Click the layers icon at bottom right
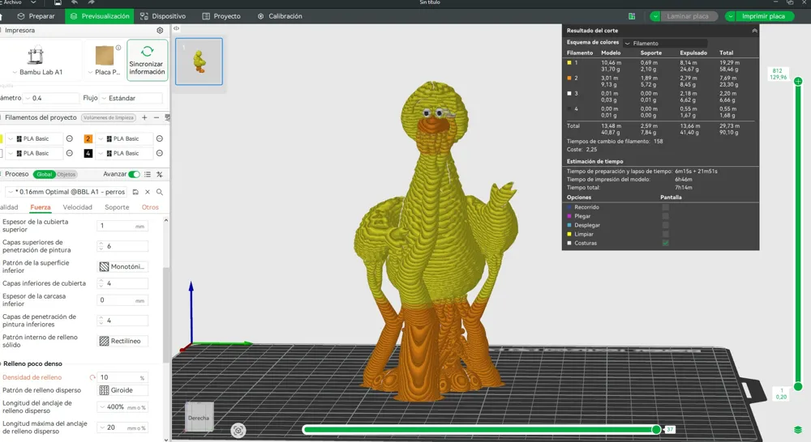Viewport: 811px width, 442px height. click(x=798, y=430)
